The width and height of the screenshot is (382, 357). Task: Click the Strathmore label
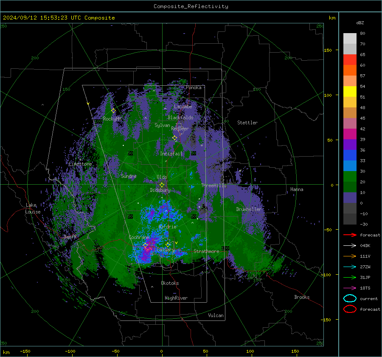point(206,251)
